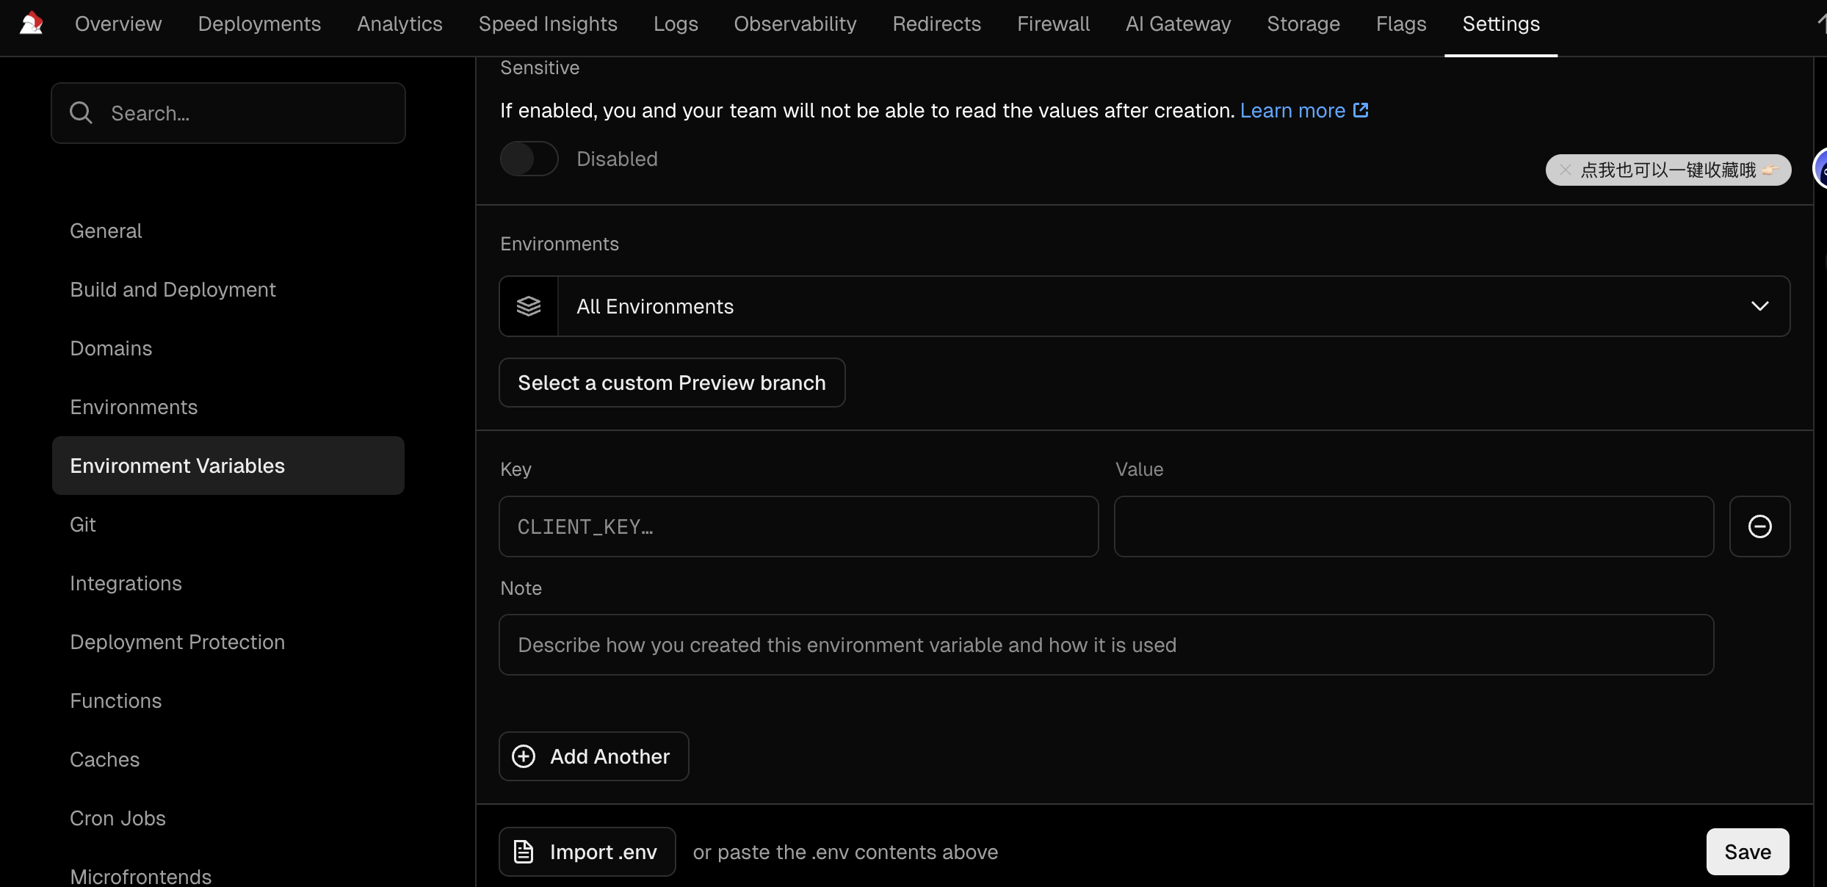Screen dimensions: 1827x887
Task: Click the plus icon in Add Another
Action: point(524,756)
